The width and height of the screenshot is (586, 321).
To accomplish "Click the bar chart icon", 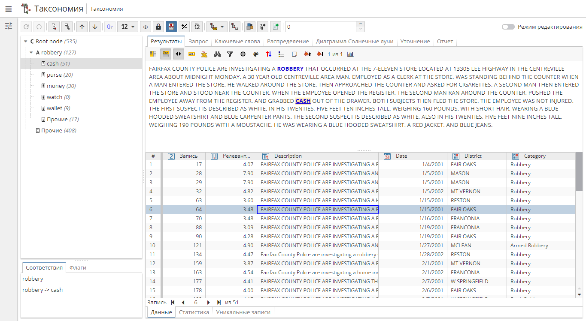I will tap(350, 54).
